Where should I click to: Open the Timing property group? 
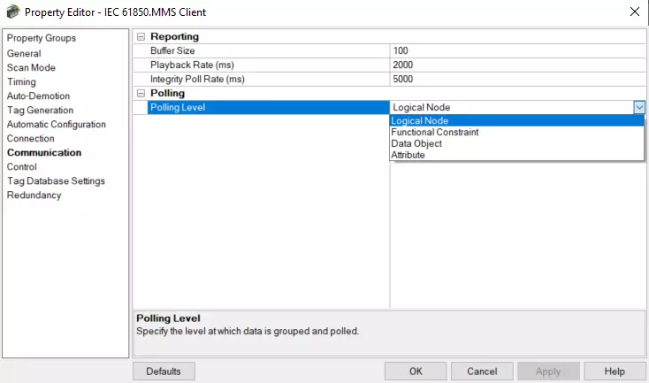pos(21,82)
